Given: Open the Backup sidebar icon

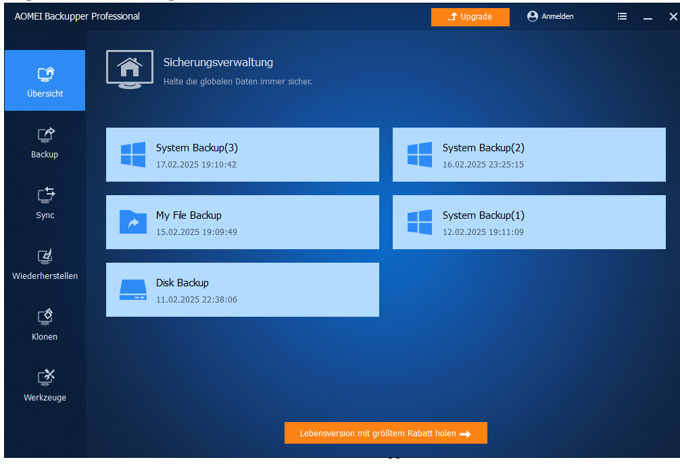Looking at the screenshot, I should coord(45,135).
